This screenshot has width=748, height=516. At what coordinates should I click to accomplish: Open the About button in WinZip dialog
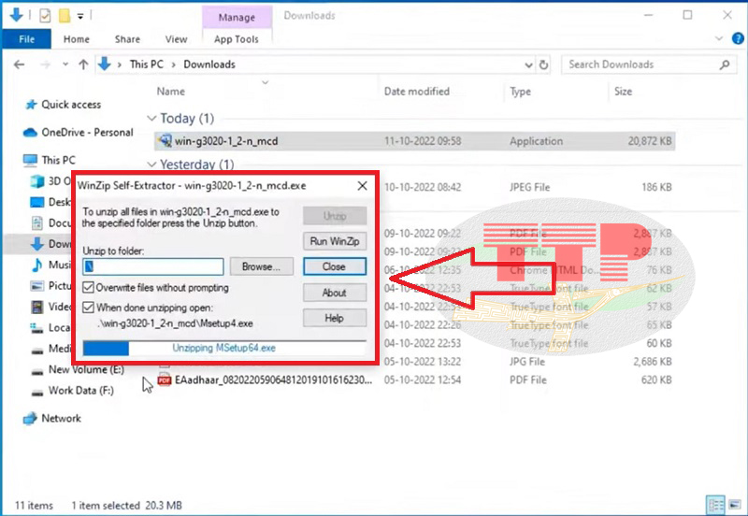[335, 293]
